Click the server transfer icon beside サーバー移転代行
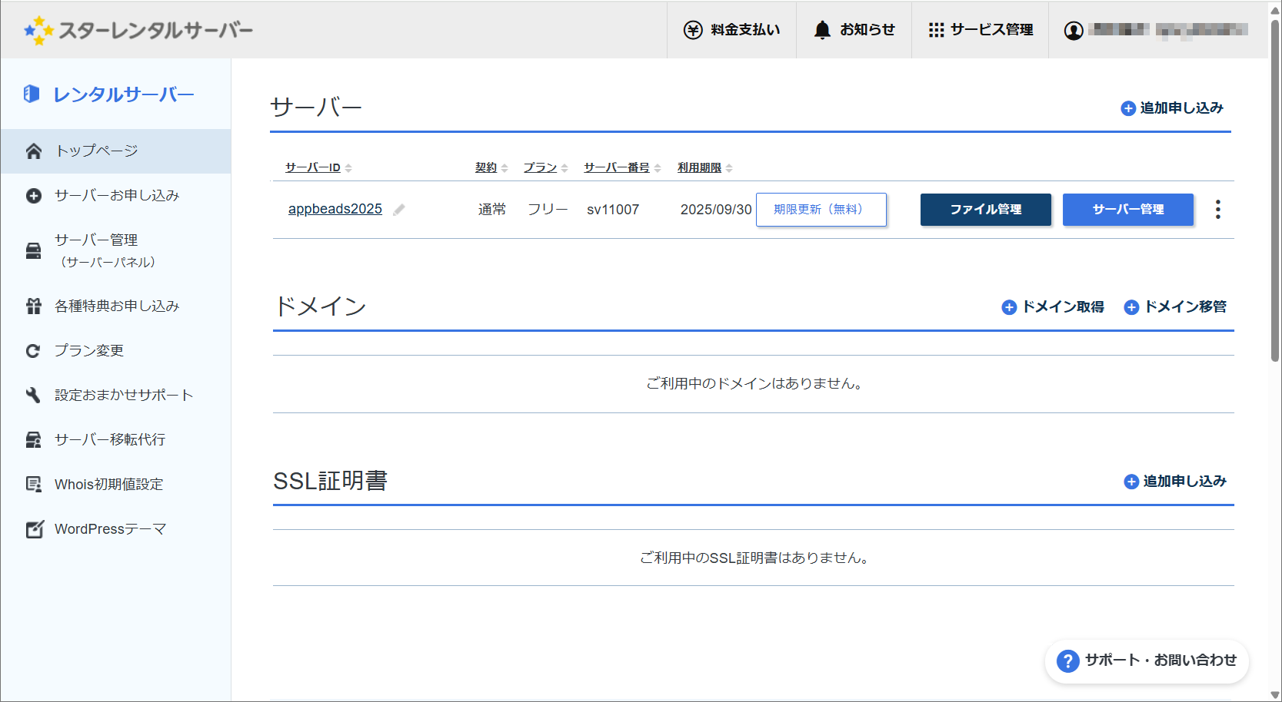This screenshot has width=1282, height=702. (x=33, y=440)
